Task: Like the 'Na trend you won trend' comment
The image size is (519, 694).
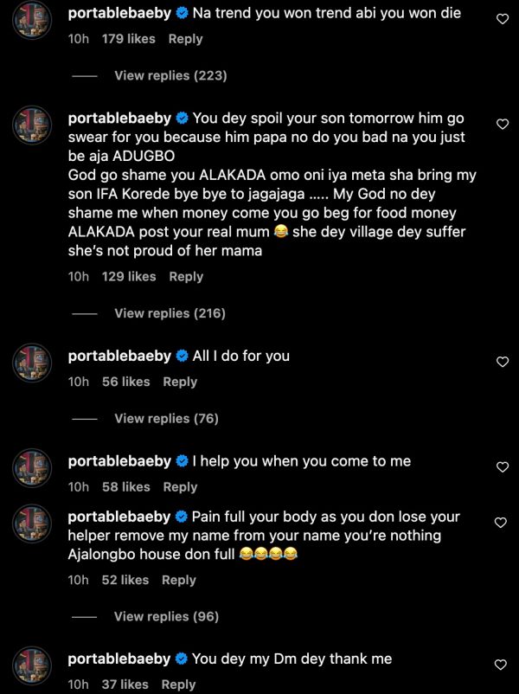Action: [x=502, y=18]
